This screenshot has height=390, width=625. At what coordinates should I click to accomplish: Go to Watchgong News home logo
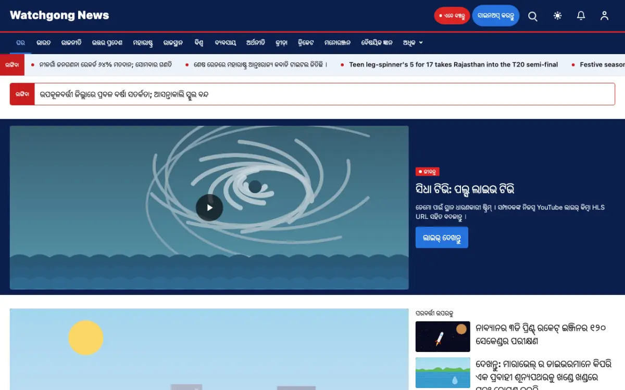(x=59, y=16)
